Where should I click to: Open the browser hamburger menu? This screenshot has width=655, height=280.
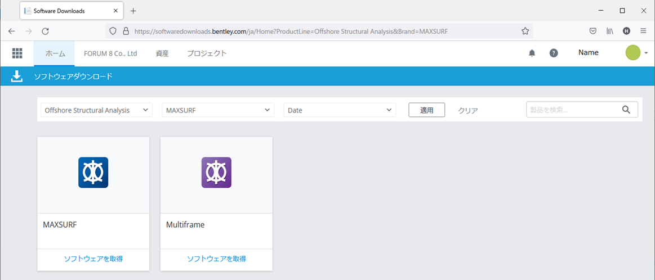(x=643, y=31)
